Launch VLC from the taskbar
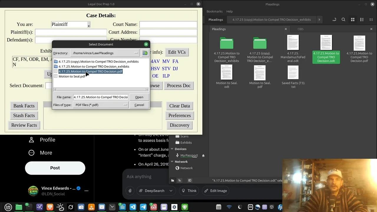The image size is (377, 212). pyautogui.click(x=91, y=207)
